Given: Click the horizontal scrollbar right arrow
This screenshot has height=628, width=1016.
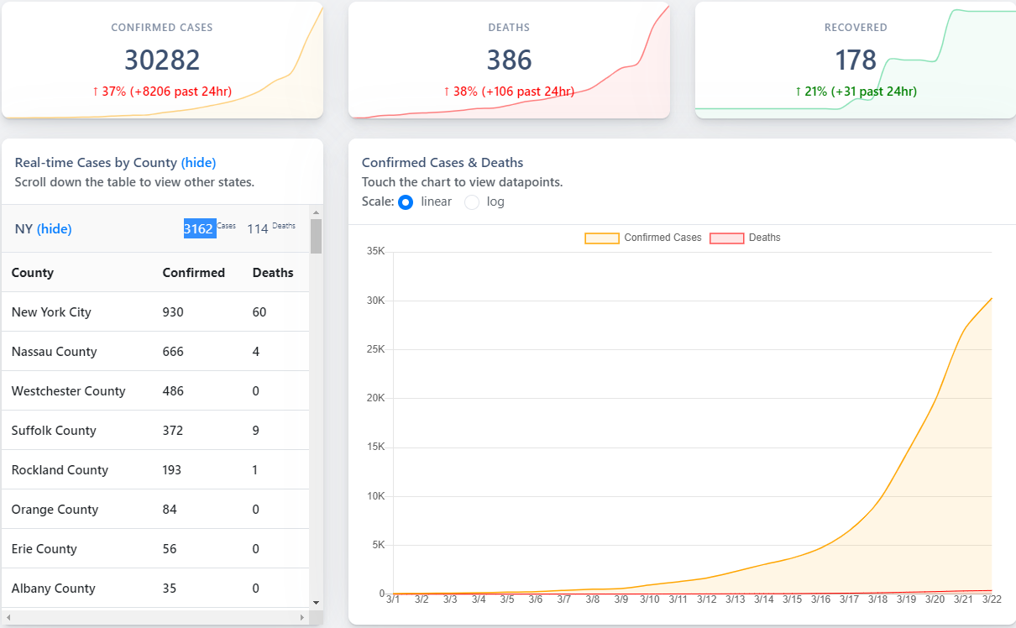Looking at the screenshot, I should (302, 618).
